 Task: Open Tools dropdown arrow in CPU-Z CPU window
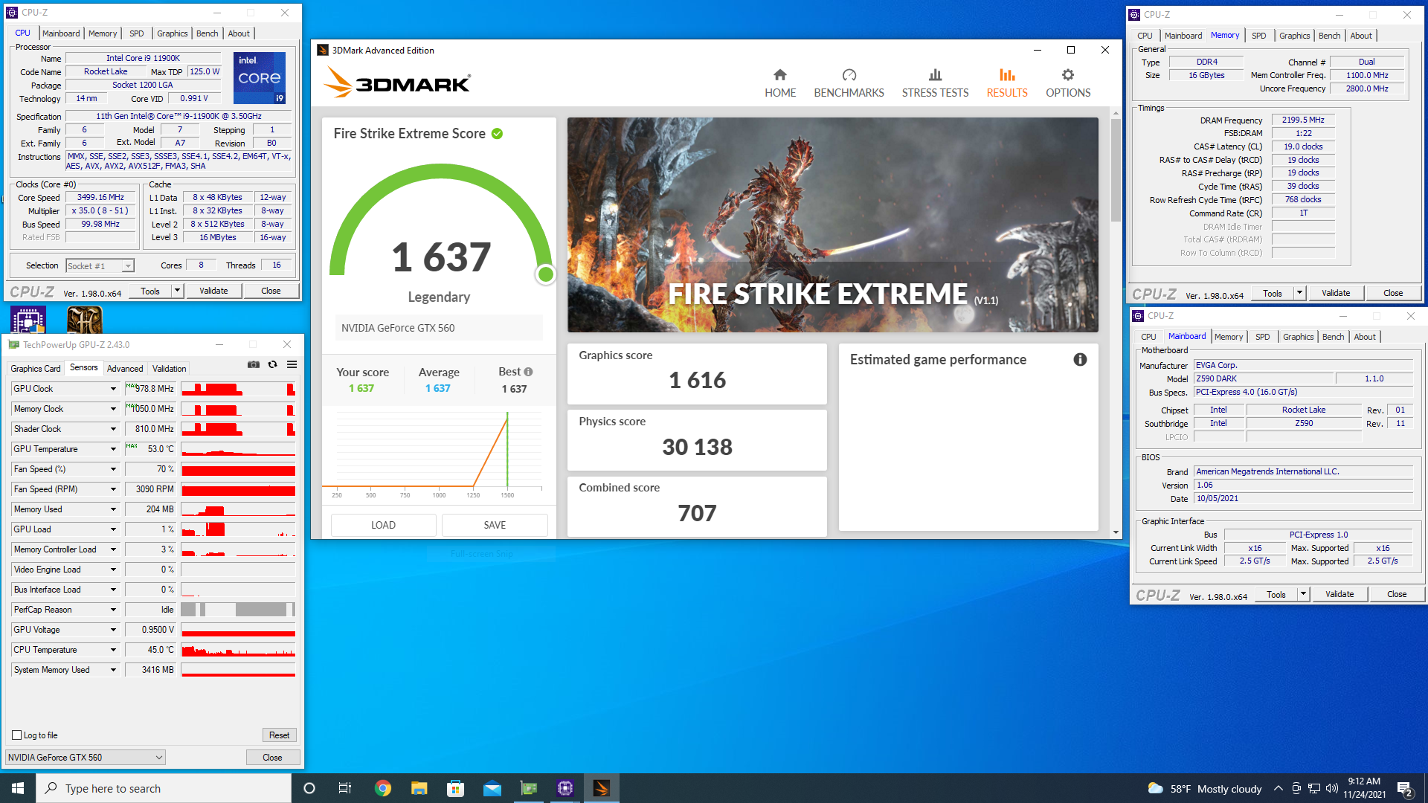(177, 291)
